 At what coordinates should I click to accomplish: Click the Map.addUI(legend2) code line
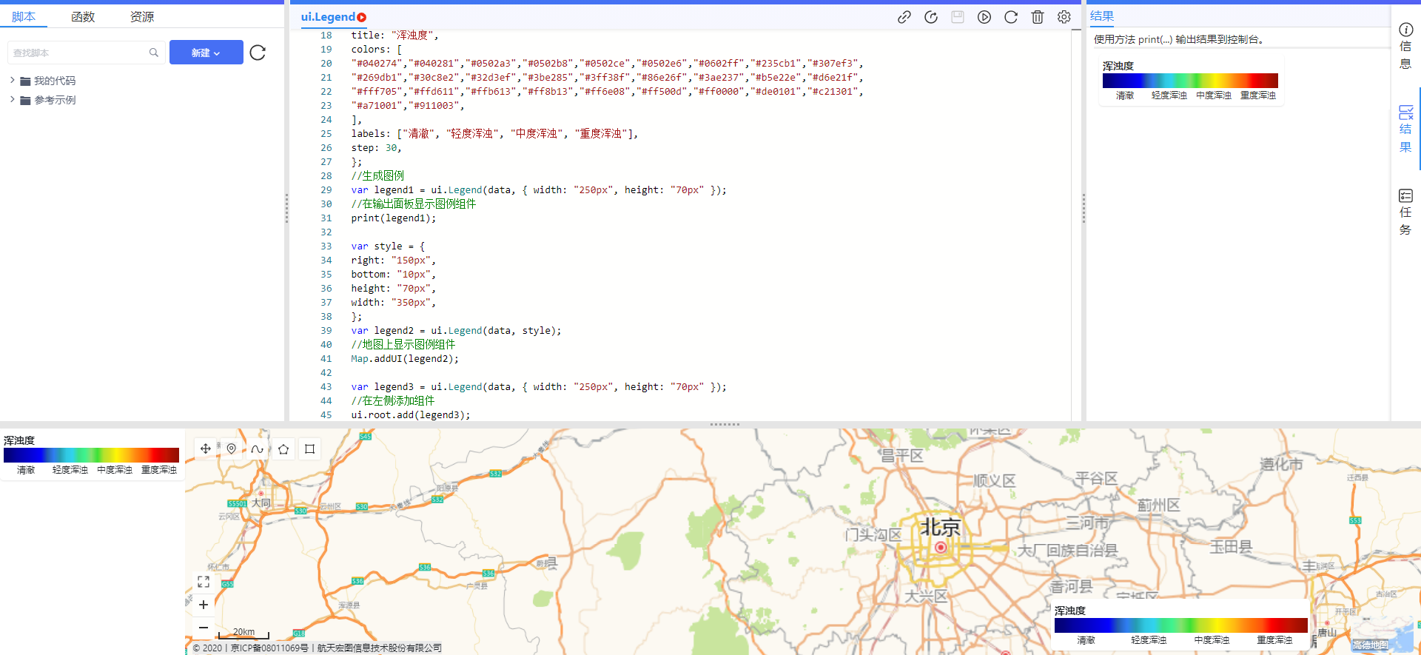tap(405, 359)
